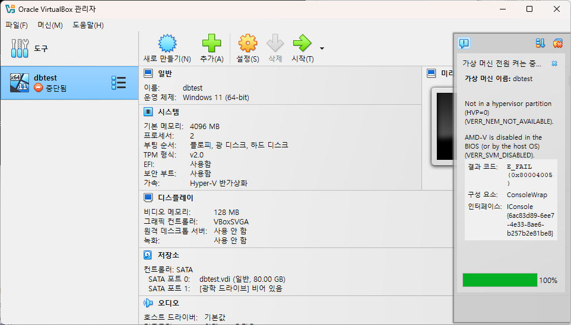The height and width of the screenshot is (325, 571).
Task: Click the Windows 11 x64 icon of dbtest
Action: tap(20, 82)
